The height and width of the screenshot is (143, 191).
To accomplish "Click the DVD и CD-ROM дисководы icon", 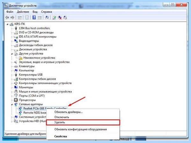I will coord(16,32).
